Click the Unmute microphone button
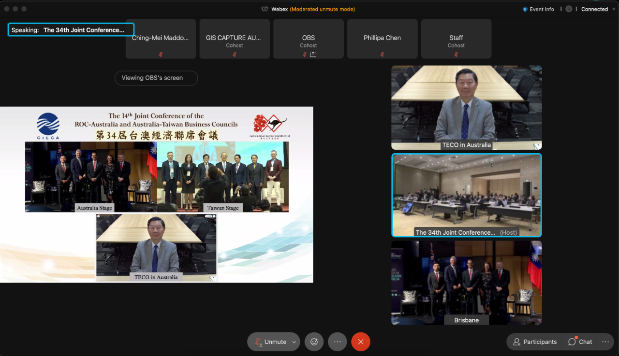This screenshot has height=356, width=619. (270, 342)
